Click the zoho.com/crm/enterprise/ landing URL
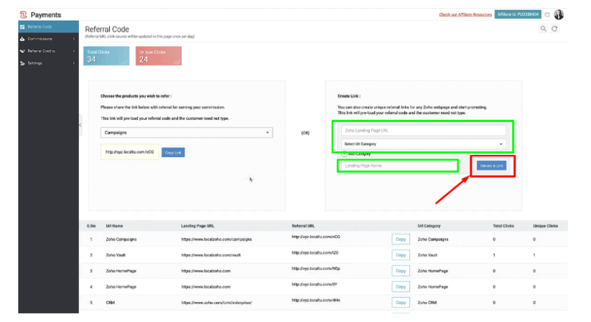The image size is (591, 322). [216, 303]
